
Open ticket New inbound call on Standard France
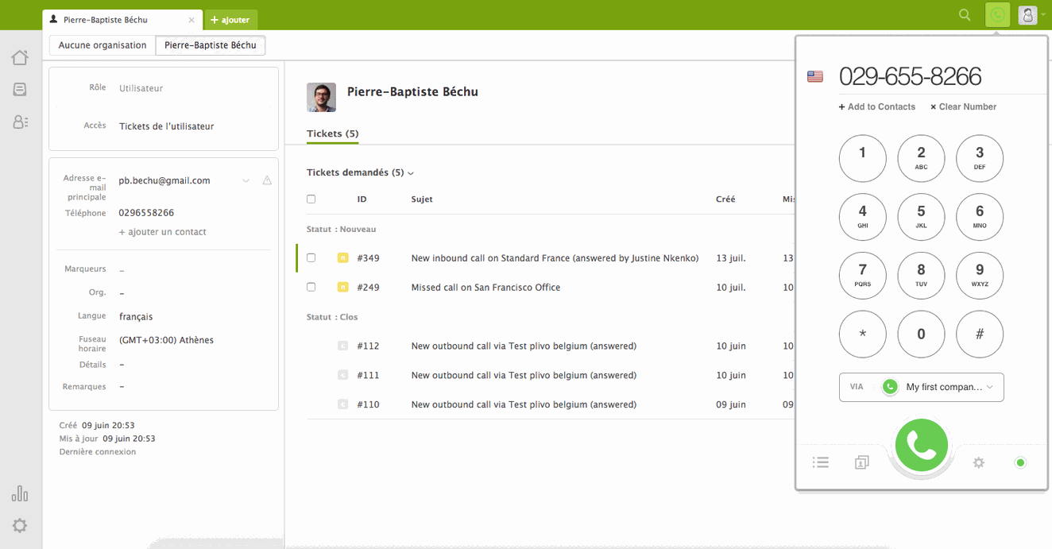555,258
